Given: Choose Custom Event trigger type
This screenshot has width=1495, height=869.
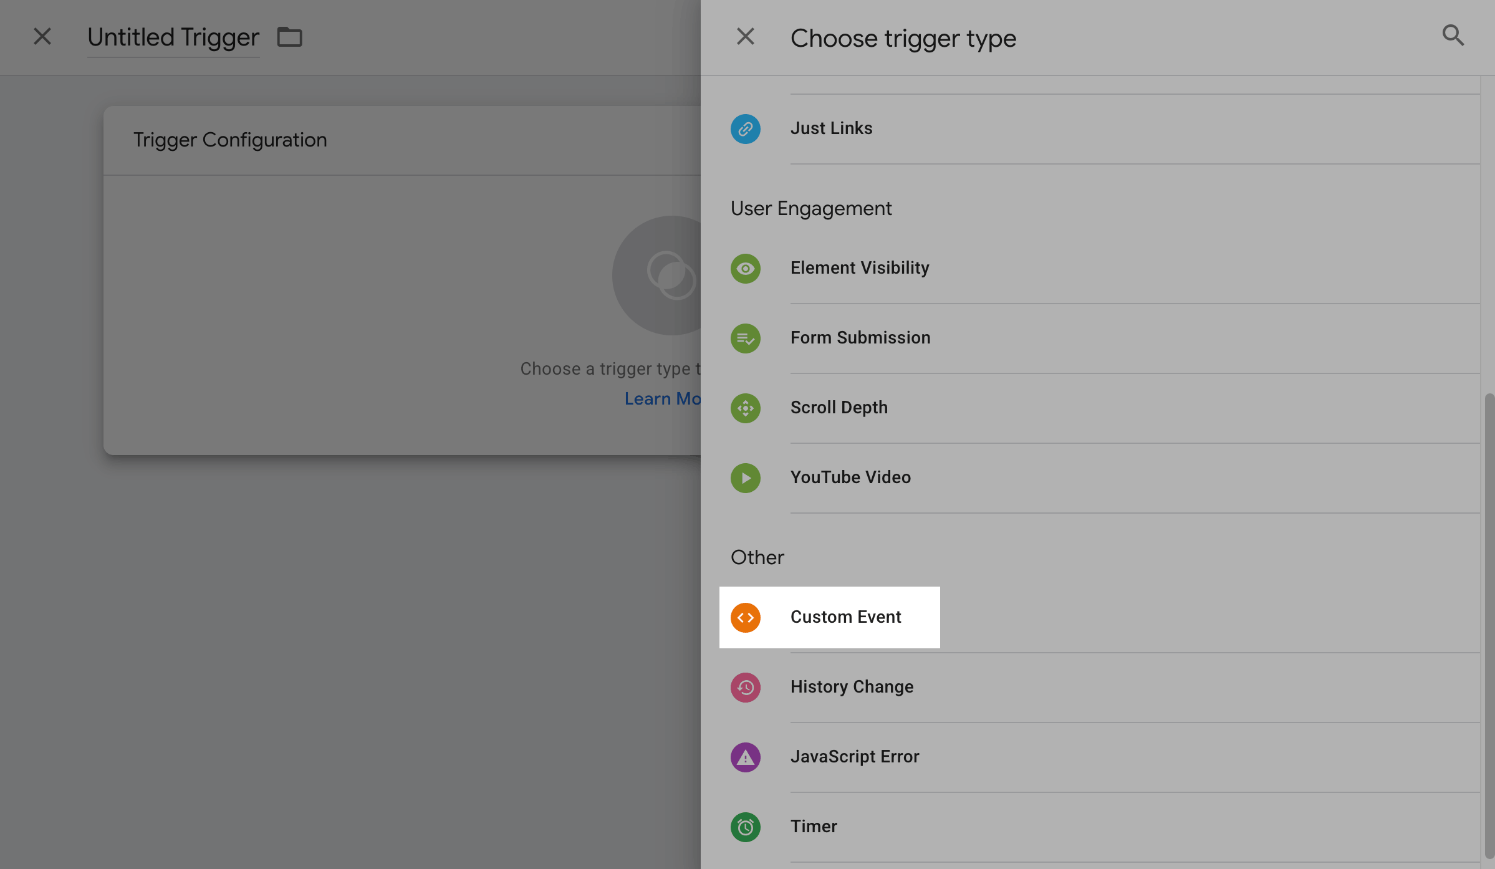Looking at the screenshot, I should coord(845,617).
